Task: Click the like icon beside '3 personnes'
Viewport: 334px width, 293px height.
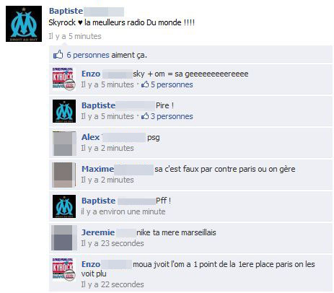Action: (x=145, y=116)
